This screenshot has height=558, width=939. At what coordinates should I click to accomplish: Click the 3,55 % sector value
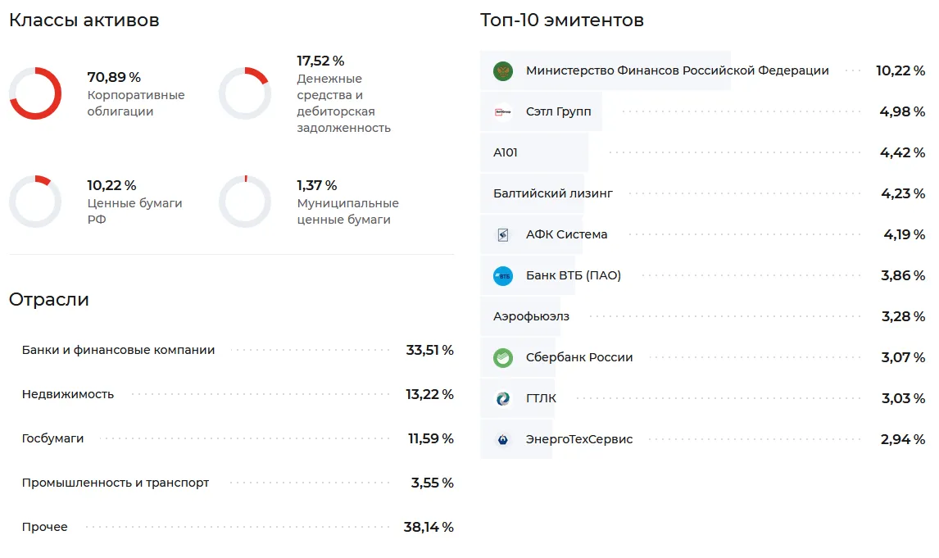coord(433,483)
